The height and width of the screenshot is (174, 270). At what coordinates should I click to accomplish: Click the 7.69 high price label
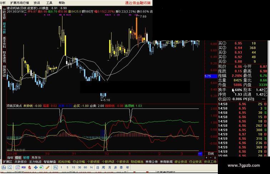143,16
